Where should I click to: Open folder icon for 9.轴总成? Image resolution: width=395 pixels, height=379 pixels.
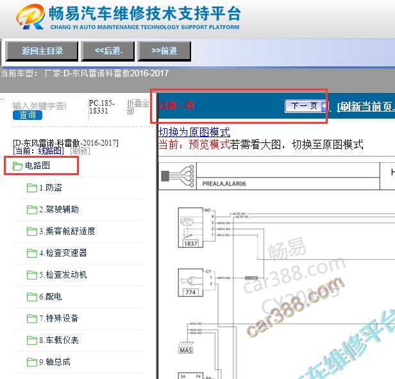[x=32, y=362]
